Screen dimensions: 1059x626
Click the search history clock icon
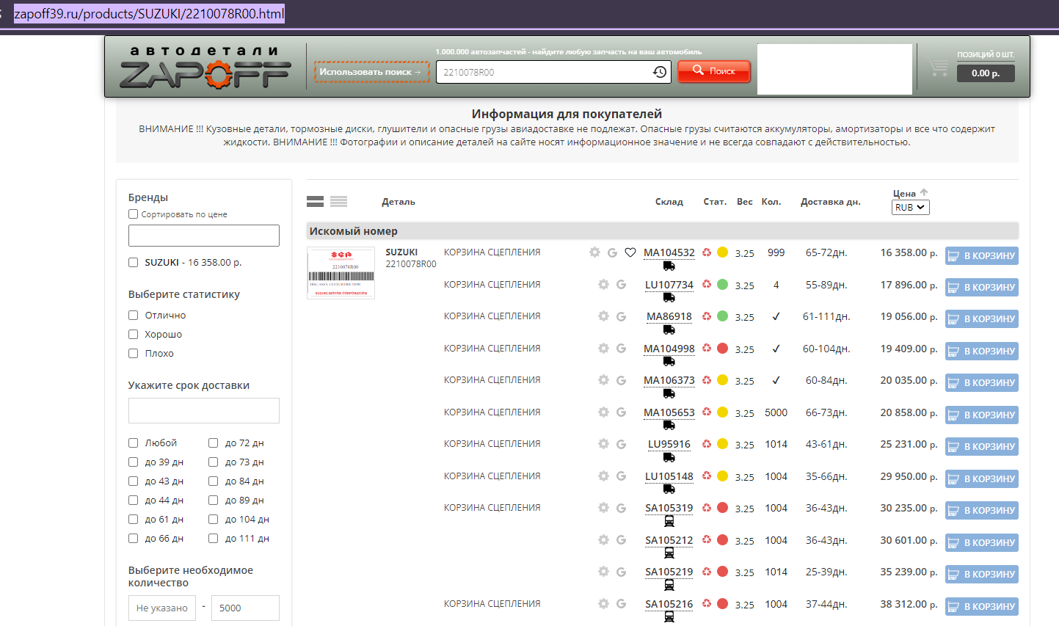[659, 72]
